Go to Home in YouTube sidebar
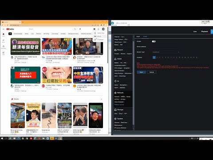Screen dimensions: 213x160 4,35
